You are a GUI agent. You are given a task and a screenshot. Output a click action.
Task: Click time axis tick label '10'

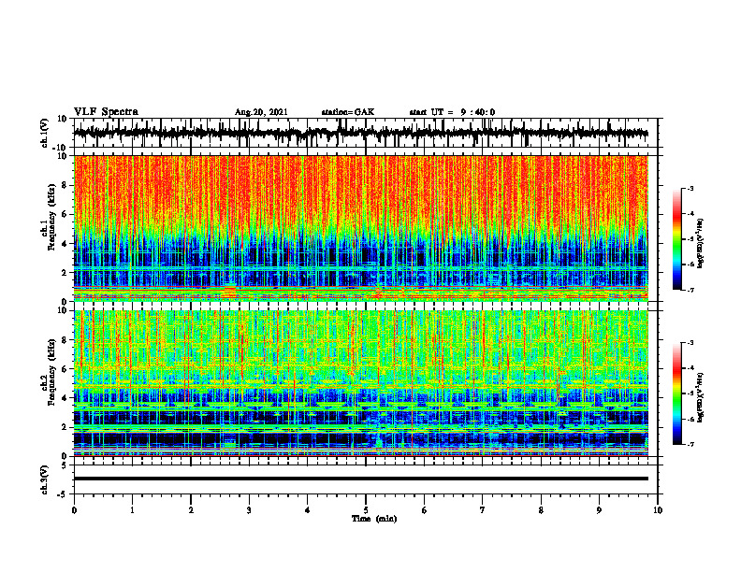click(x=658, y=510)
